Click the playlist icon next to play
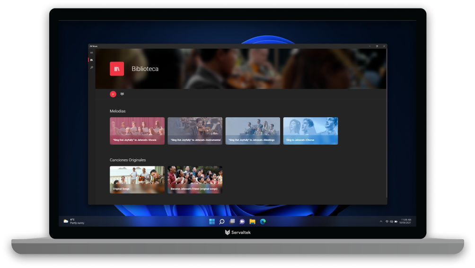 [x=122, y=94]
